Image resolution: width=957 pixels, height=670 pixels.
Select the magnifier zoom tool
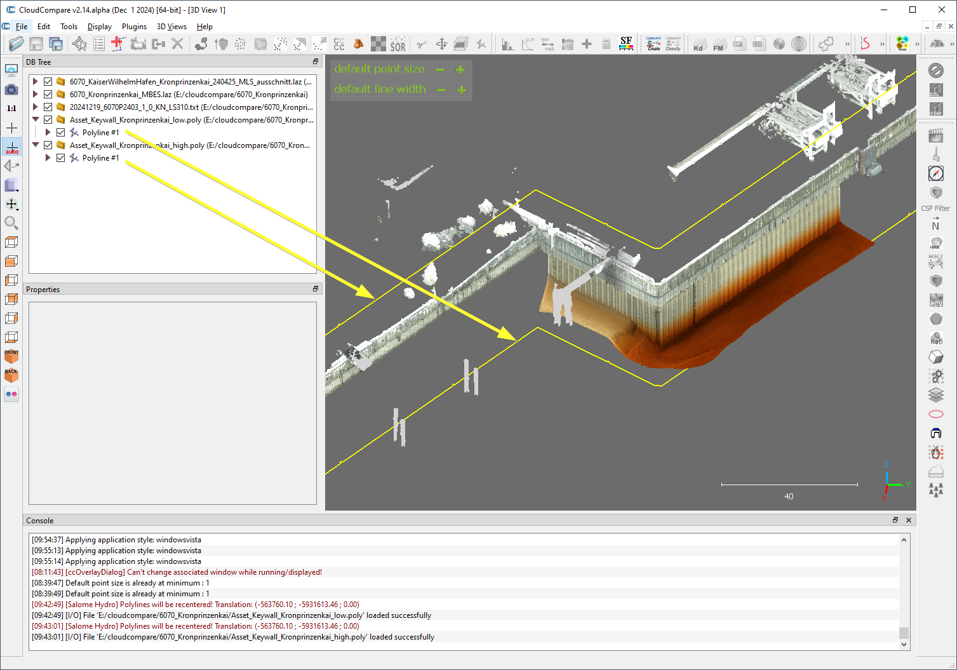11,223
